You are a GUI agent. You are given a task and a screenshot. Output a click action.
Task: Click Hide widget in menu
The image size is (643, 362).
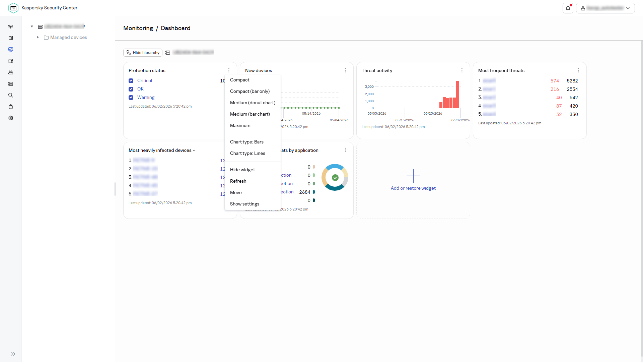point(253,170)
